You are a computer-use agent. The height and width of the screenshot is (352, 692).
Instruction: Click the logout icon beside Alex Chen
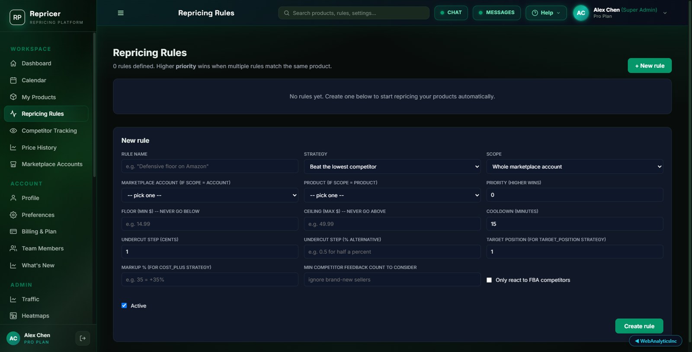click(83, 338)
